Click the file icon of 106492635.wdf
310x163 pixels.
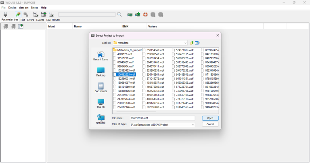pos(115,74)
